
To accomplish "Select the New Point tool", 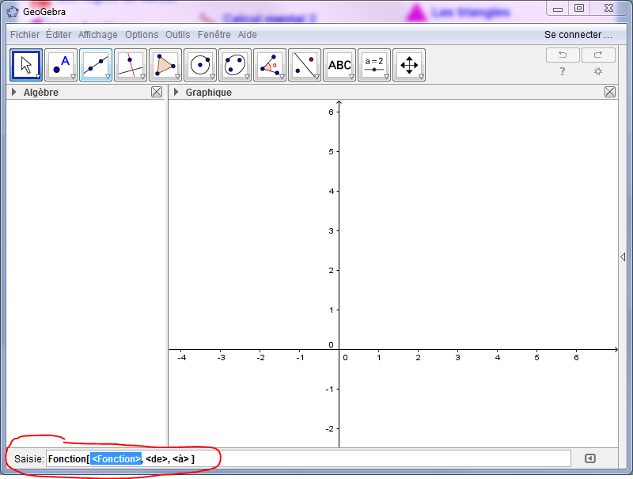I will click(x=61, y=65).
